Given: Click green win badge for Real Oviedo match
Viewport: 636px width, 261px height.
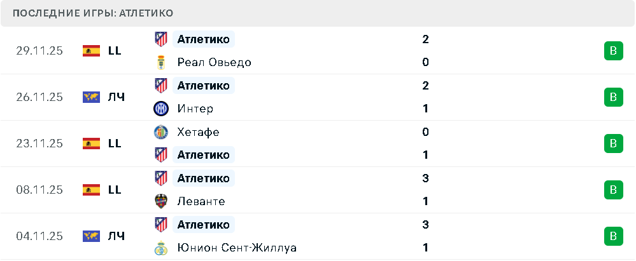Looking at the screenshot, I should point(613,51).
